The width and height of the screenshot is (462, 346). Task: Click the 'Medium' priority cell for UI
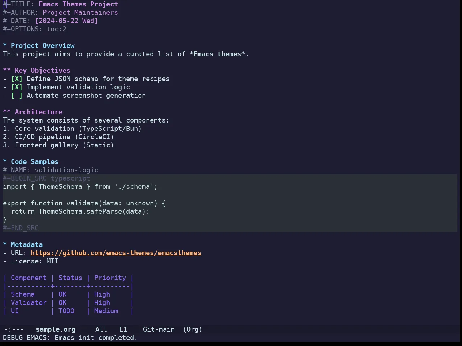click(106, 311)
